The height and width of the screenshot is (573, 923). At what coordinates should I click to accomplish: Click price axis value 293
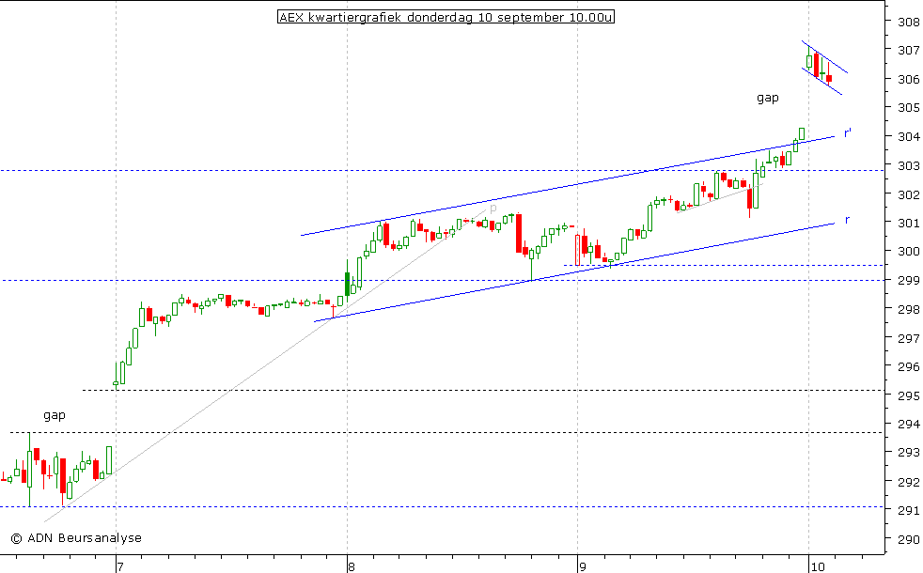[x=909, y=453]
